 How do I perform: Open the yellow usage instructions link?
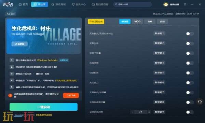tap(44, 115)
